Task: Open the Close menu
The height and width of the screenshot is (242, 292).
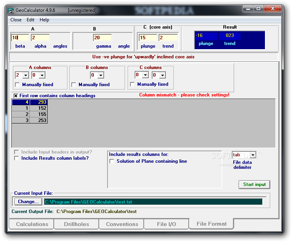Action: pos(16,20)
